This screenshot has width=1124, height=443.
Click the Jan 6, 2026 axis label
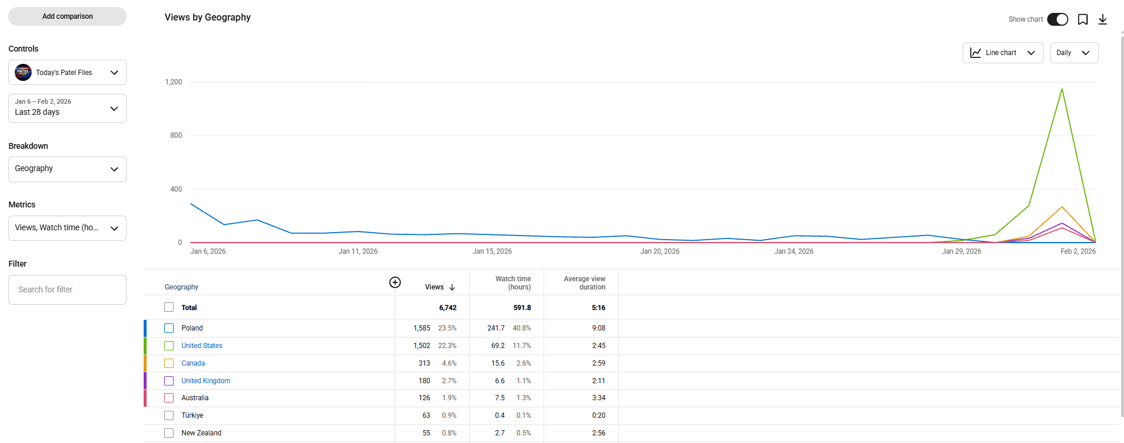coord(208,251)
